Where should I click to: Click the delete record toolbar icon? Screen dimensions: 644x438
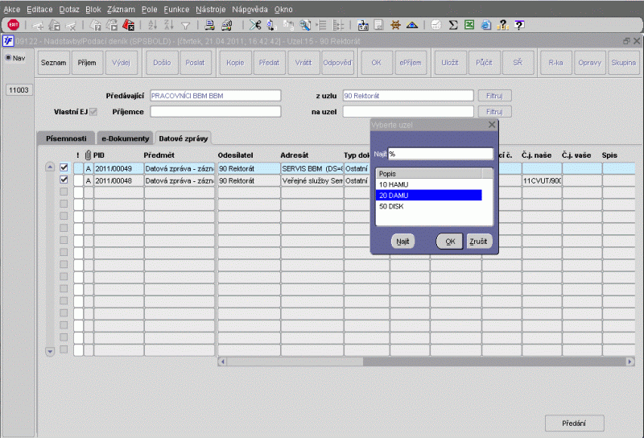(x=71, y=26)
